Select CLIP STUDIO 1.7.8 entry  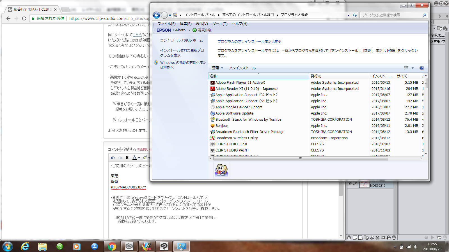(x=316, y=144)
